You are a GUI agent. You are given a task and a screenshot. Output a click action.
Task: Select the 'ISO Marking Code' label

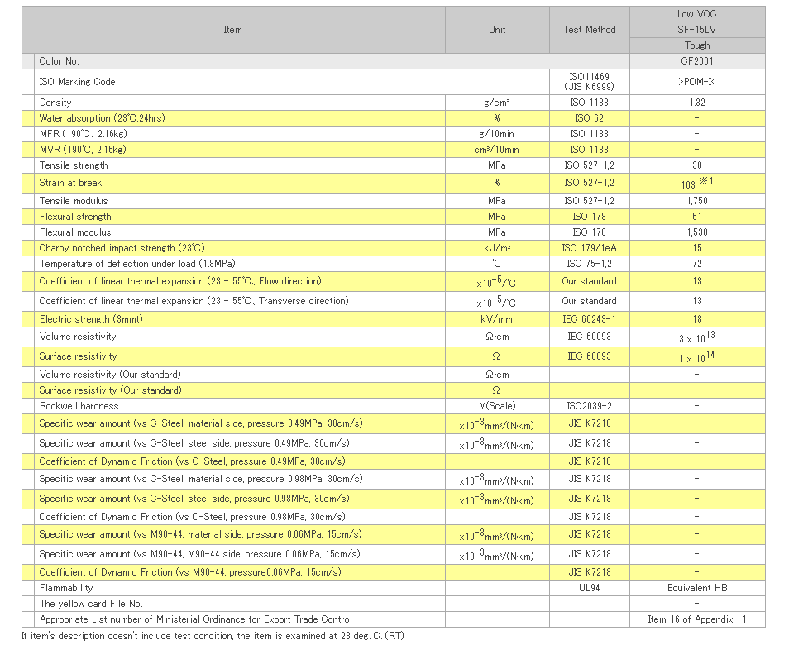(77, 82)
